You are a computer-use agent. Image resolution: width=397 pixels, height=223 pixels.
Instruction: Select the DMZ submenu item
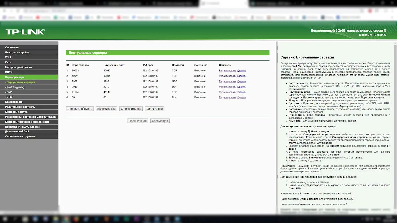pos(10,92)
